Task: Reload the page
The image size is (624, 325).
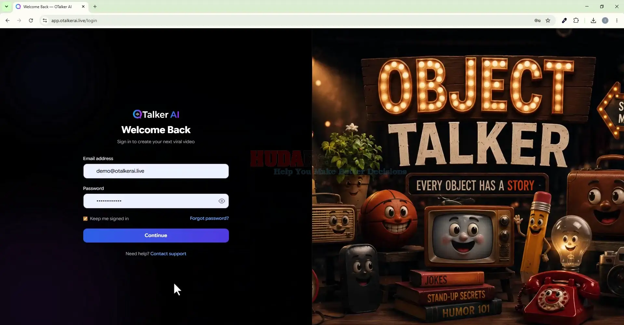Action: coord(31,20)
